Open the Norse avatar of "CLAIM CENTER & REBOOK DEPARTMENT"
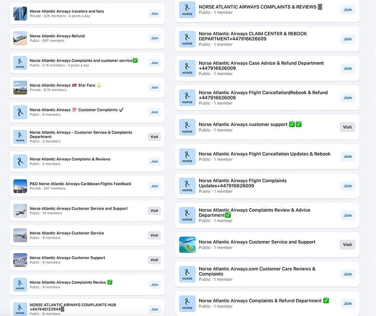Image resolution: width=376 pixels, height=316 pixels. tap(187, 39)
